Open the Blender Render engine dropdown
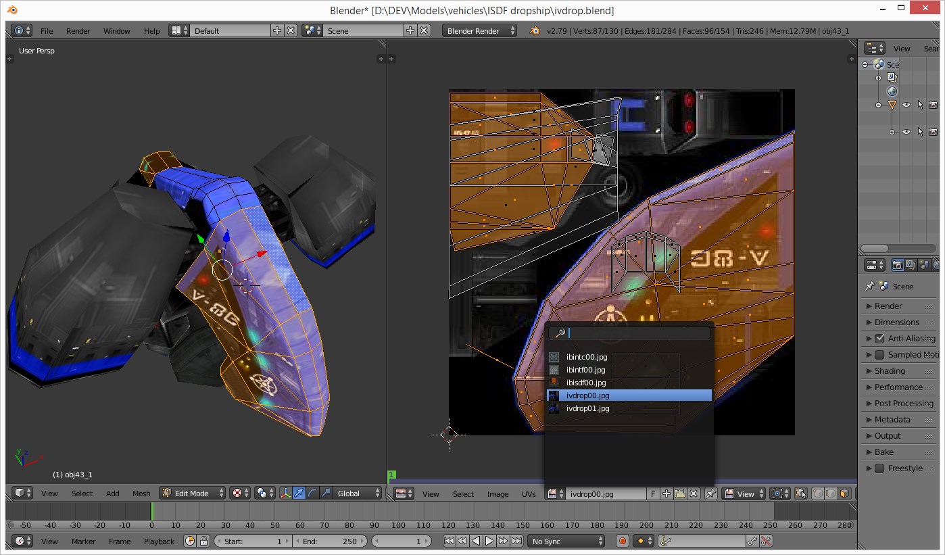Viewport: 945px width, 555px height. coord(479,30)
